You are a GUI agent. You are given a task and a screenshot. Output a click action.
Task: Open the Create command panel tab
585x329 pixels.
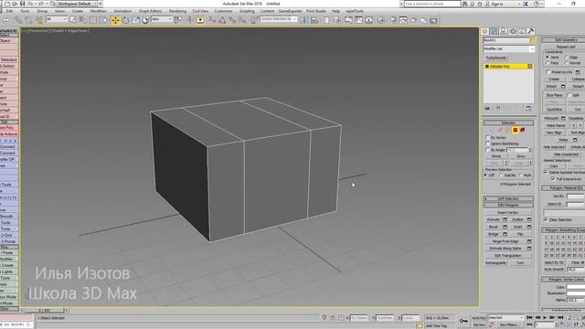pos(485,32)
